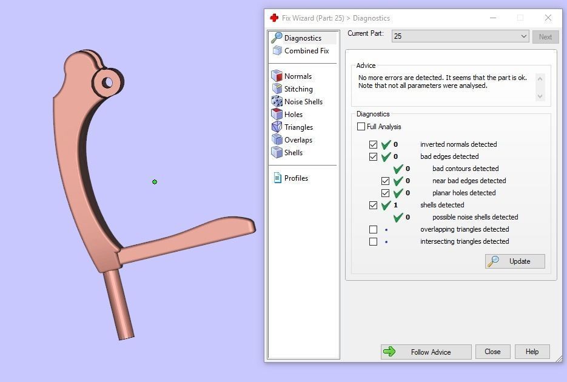This screenshot has width=567, height=382.
Task: Switch to Combined Fix page label
Action: tap(307, 50)
